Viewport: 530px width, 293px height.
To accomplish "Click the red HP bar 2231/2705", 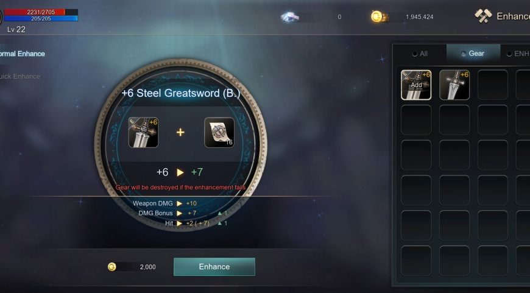I will (x=41, y=12).
